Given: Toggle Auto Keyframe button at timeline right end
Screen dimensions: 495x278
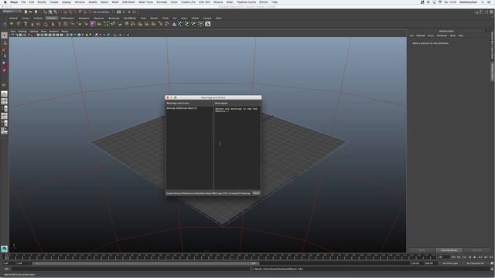Looking at the screenshot, I should tap(492, 263).
